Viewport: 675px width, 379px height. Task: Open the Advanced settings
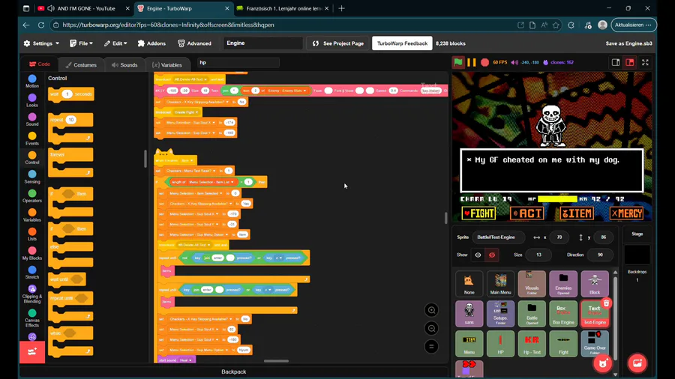pyautogui.click(x=194, y=43)
